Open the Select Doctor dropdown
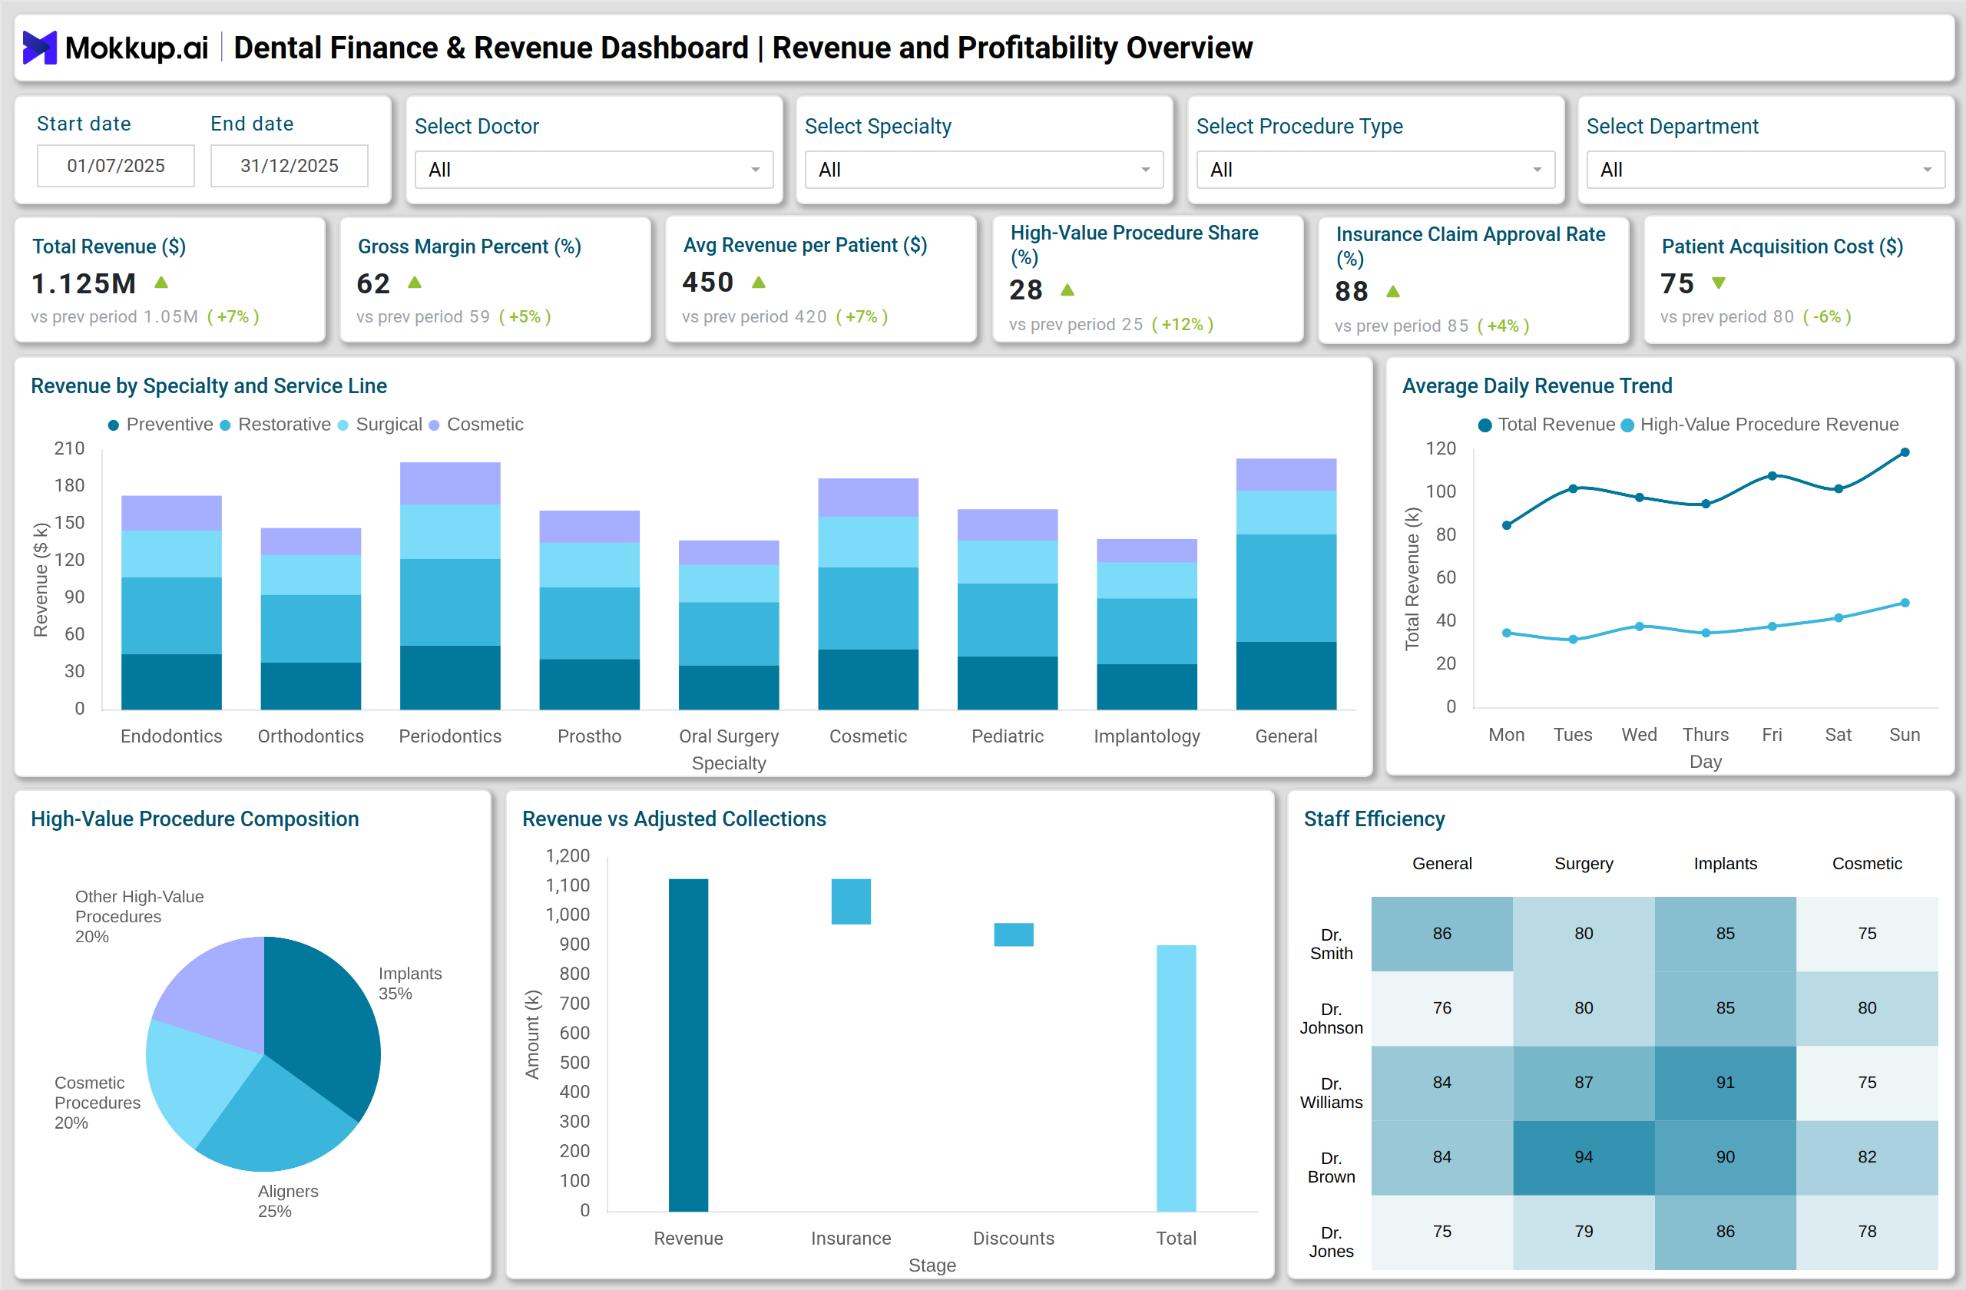 [594, 169]
